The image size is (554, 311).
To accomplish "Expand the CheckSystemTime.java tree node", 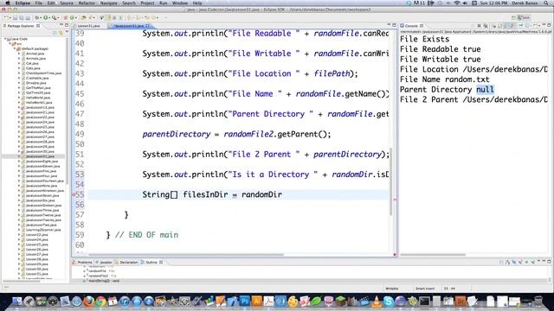I will tap(19, 73).
